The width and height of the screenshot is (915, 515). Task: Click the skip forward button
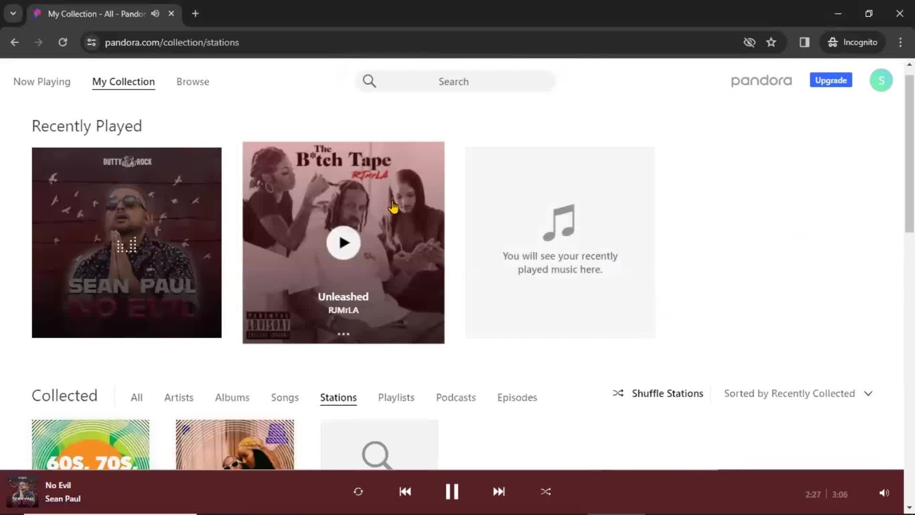[x=498, y=492]
